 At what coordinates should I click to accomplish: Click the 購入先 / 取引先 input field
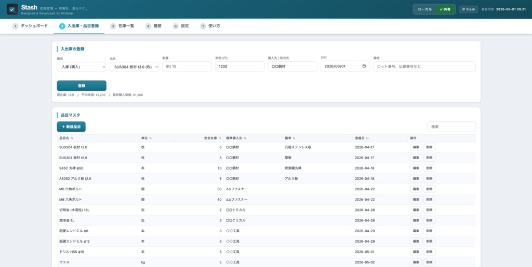(x=292, y=67)
